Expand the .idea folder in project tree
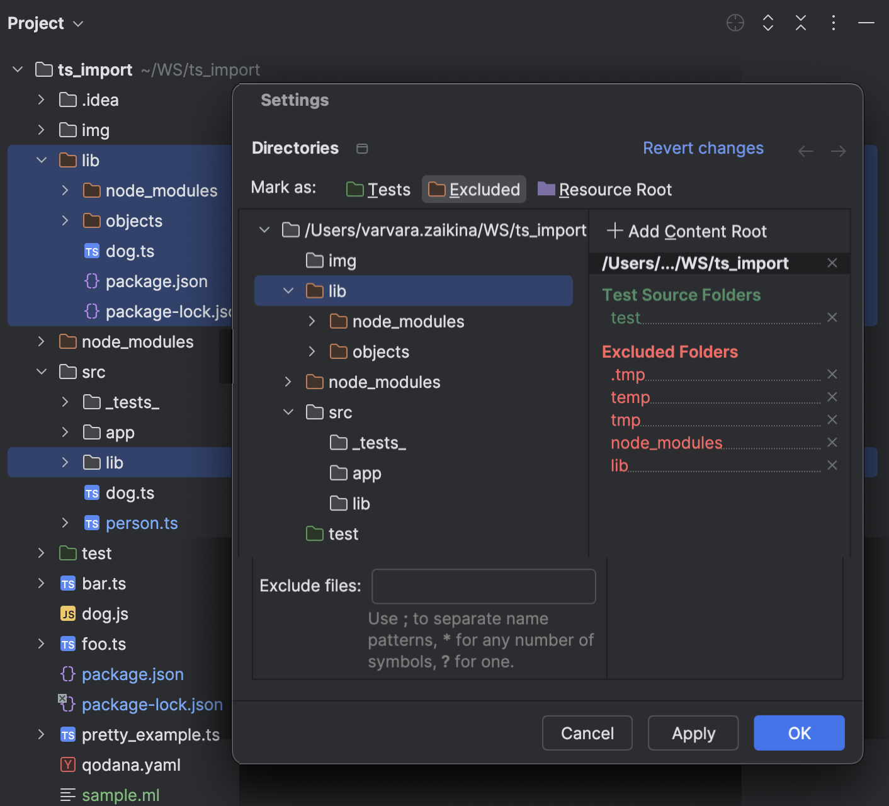Screen dimensions: 889x806 (x=40, y=99)
